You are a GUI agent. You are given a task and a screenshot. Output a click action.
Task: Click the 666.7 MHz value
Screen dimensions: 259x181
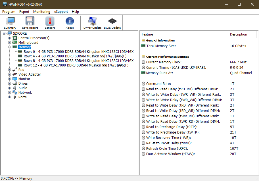point(238,62)
